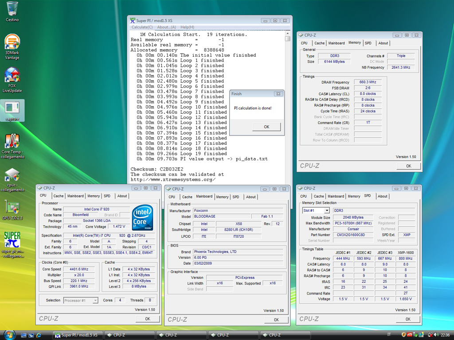Switch to Super PI / mod1.5 XS taskbar button

point(77,335)
